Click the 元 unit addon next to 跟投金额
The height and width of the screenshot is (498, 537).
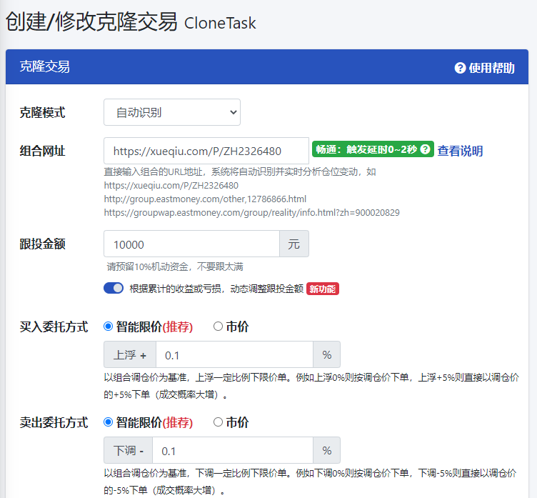coord(294,244)
